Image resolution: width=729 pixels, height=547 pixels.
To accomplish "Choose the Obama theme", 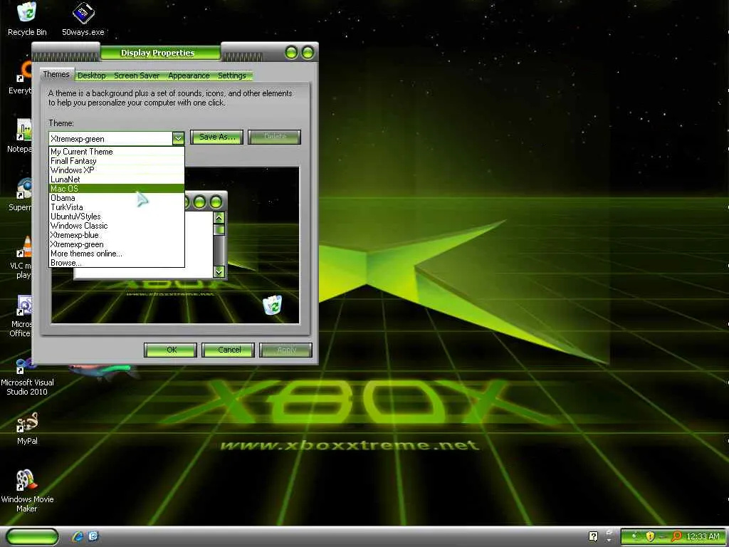I will click(x=117, y=198).
